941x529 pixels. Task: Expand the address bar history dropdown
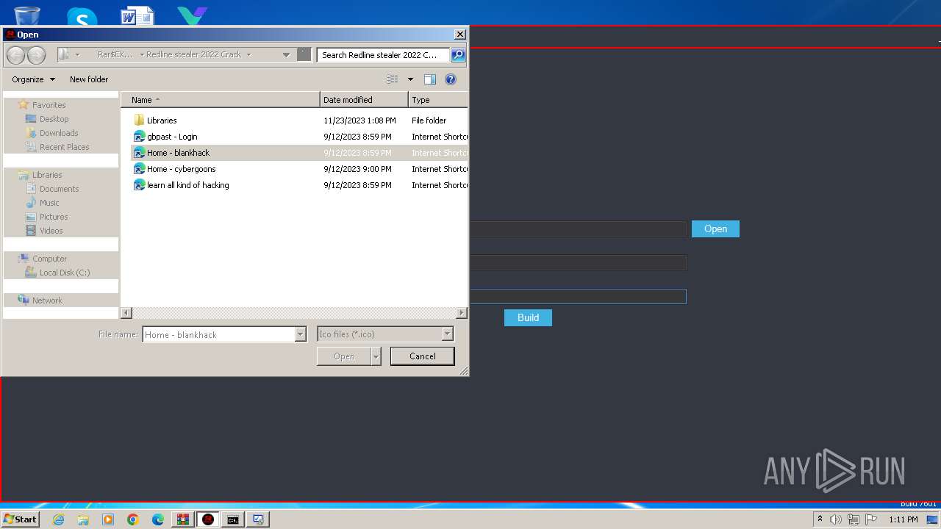pos(286,54)
